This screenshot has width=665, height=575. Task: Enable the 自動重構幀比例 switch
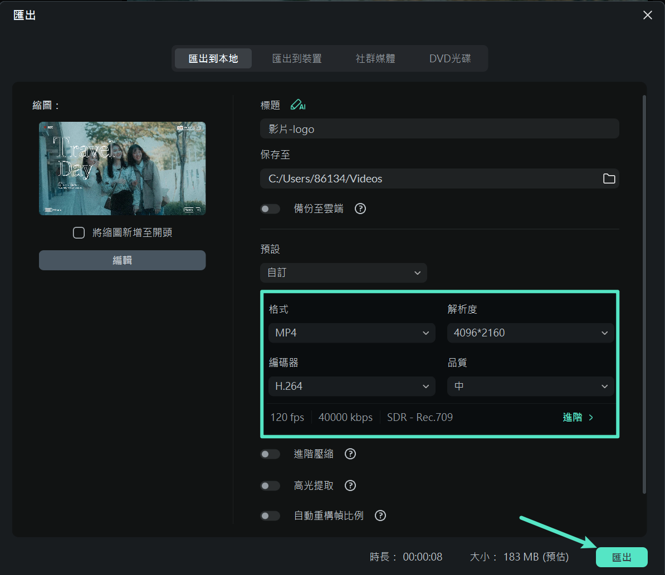(x=271, y=515)
